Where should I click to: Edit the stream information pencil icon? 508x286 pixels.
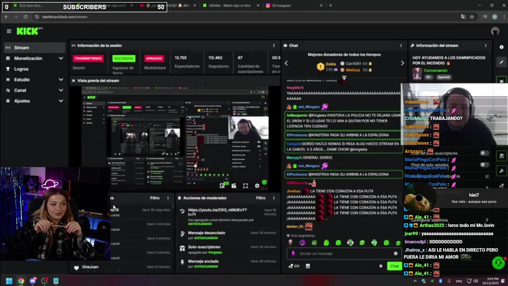(x=502, y=62)
